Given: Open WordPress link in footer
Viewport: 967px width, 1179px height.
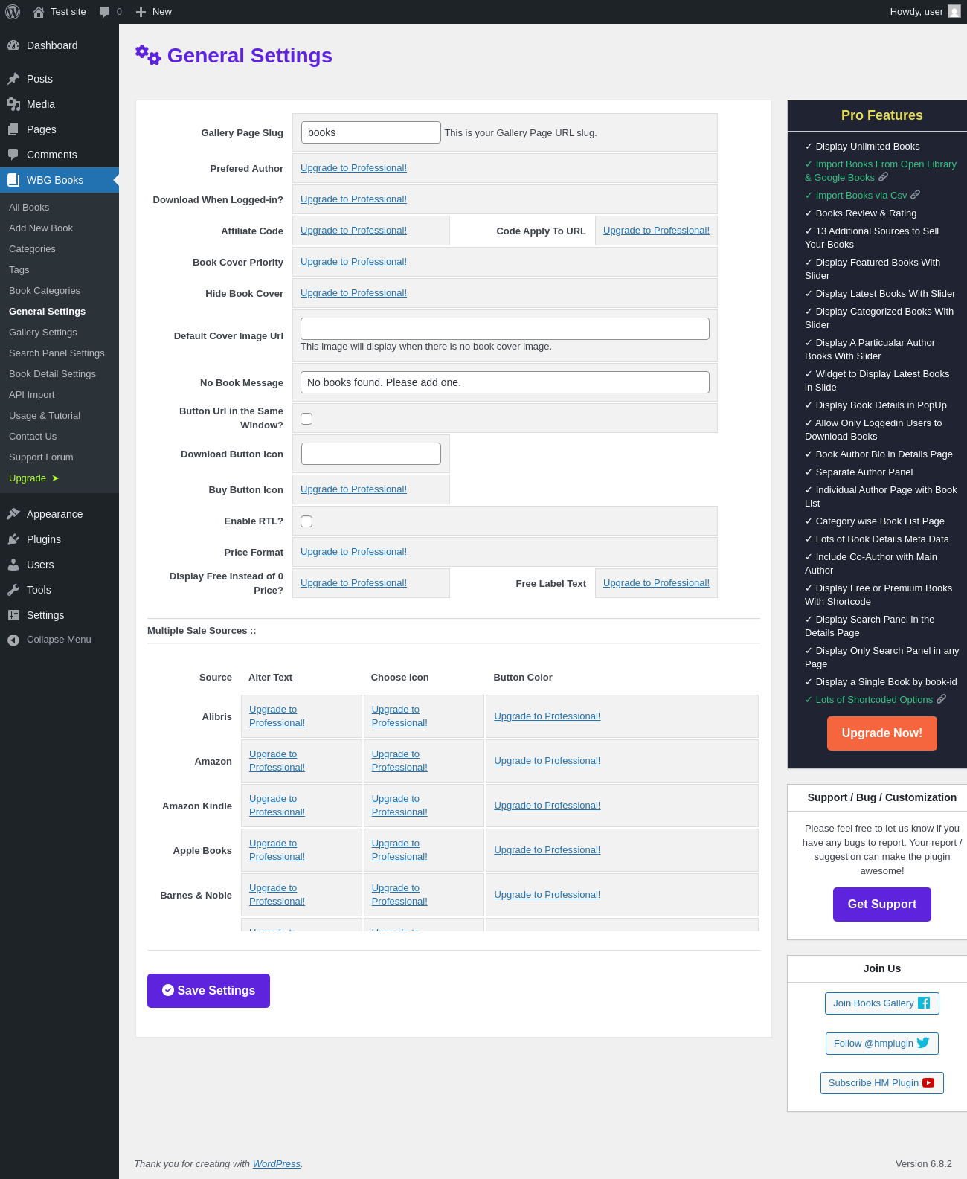Looking at the screenshot, I should click(277, 1164).
